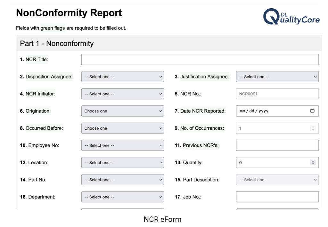The width and height of the screenshot is (328, 227).
Task: Click the Quantity field stepper arrows
Action: [313, 162]
